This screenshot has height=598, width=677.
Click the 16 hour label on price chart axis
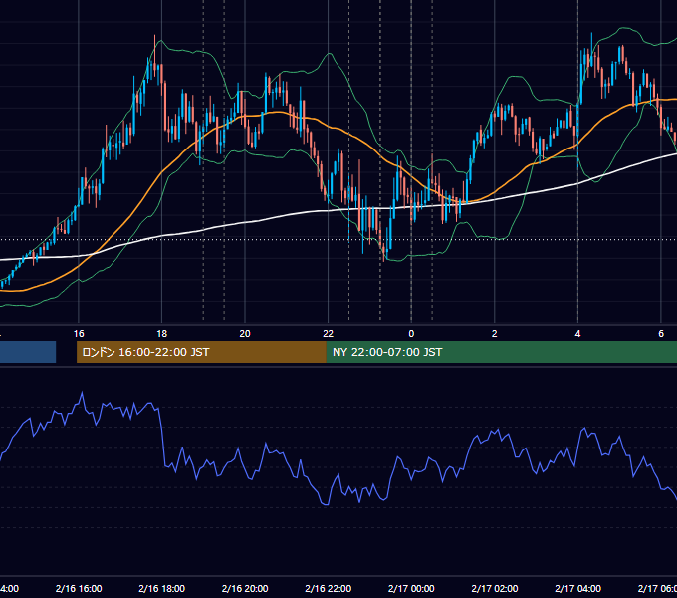click(79, 334)
